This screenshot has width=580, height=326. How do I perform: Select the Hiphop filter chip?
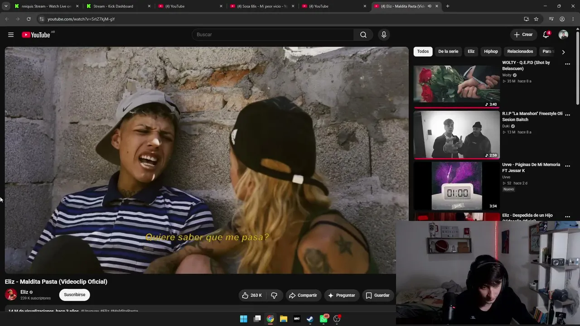(x=491, y=52)
